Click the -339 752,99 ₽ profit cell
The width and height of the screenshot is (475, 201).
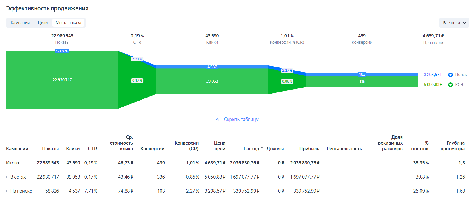pos(306,191)
